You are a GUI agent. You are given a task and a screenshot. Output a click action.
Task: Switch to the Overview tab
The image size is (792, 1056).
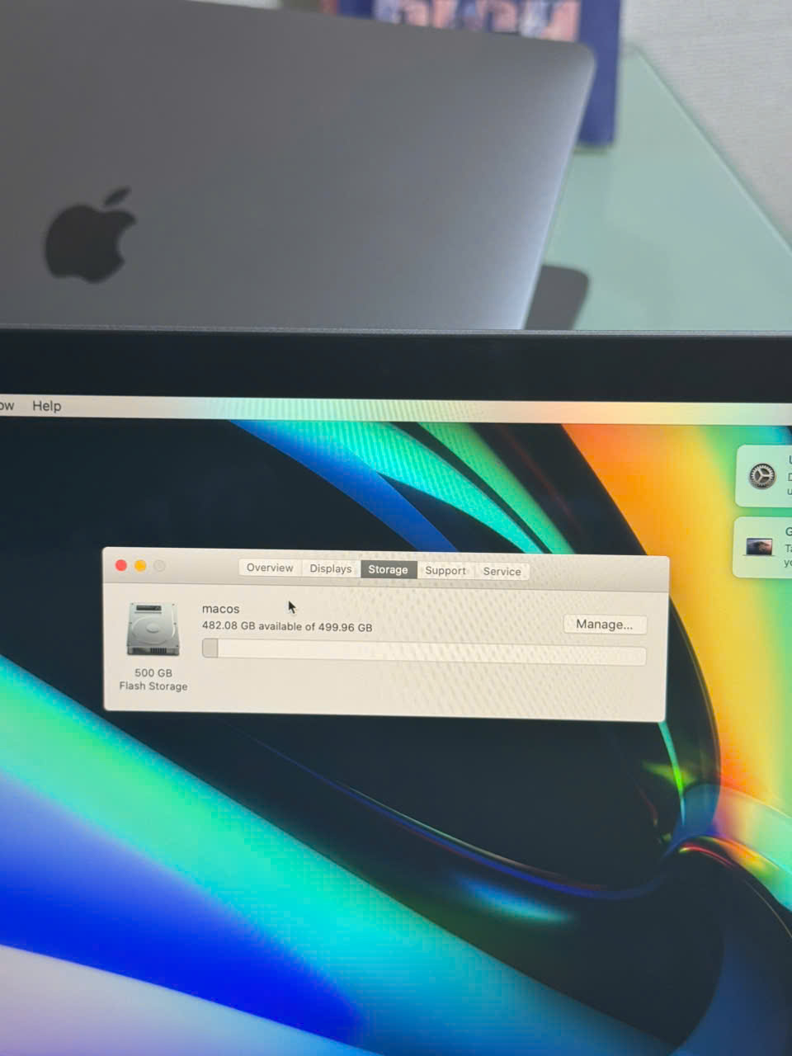270,568
